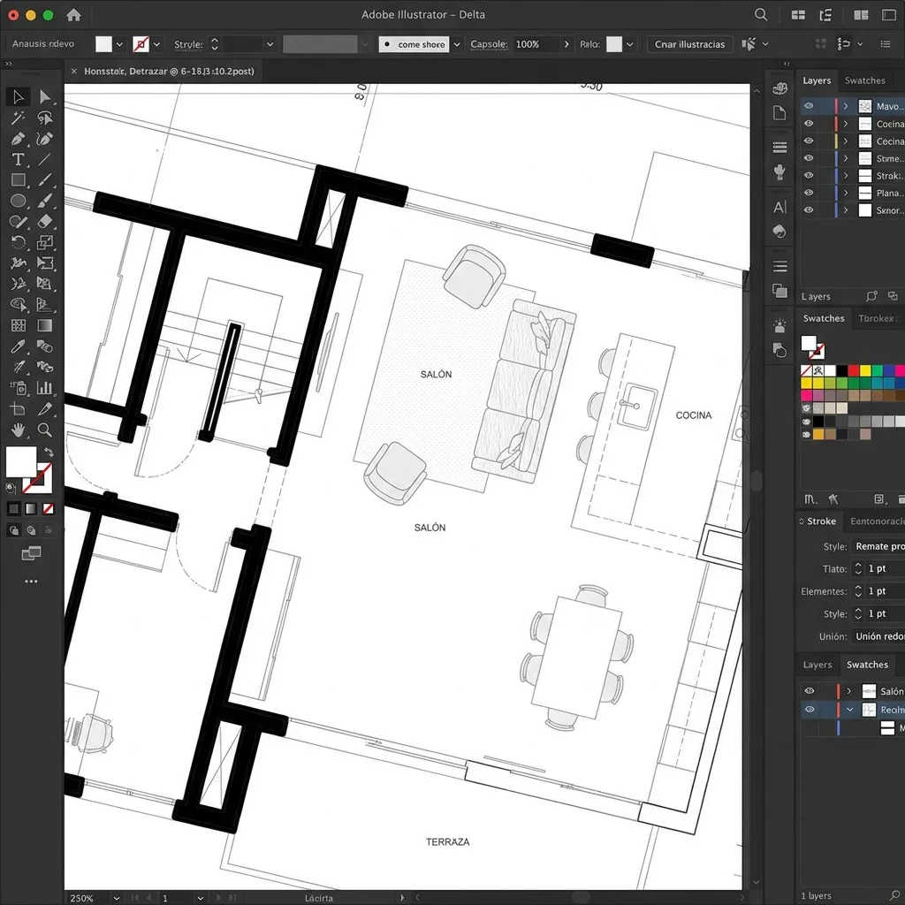The image size is (905, 905).
Task: Select the Rotate tool
Action: 19,240
